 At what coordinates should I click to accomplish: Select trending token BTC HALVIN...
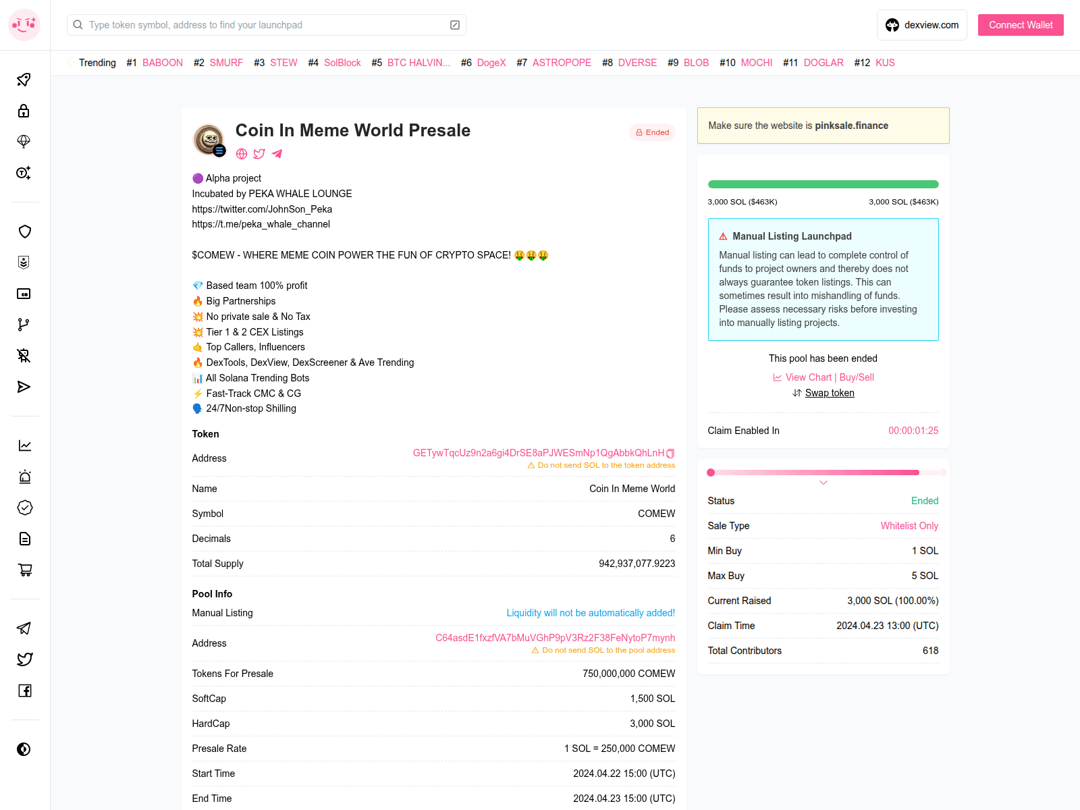click(418, 63)
